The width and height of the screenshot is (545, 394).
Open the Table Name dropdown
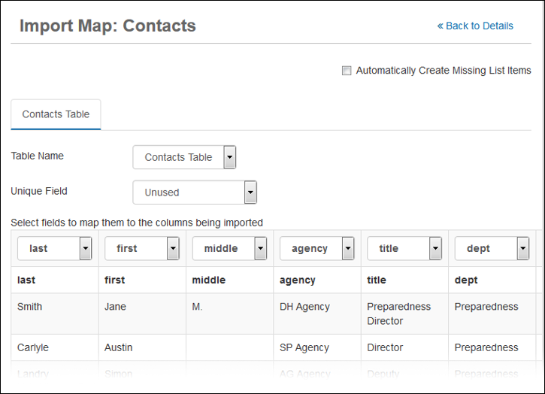coord(184,157)
